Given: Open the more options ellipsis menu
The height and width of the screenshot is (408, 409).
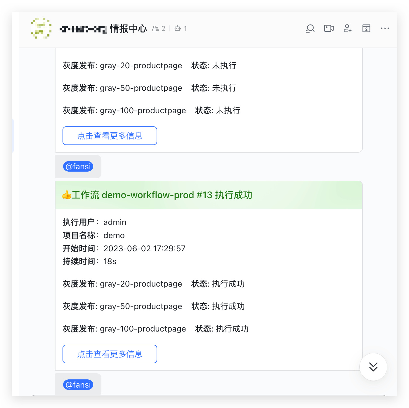Looking at the screenshot, I should click(x=385, y=28).
